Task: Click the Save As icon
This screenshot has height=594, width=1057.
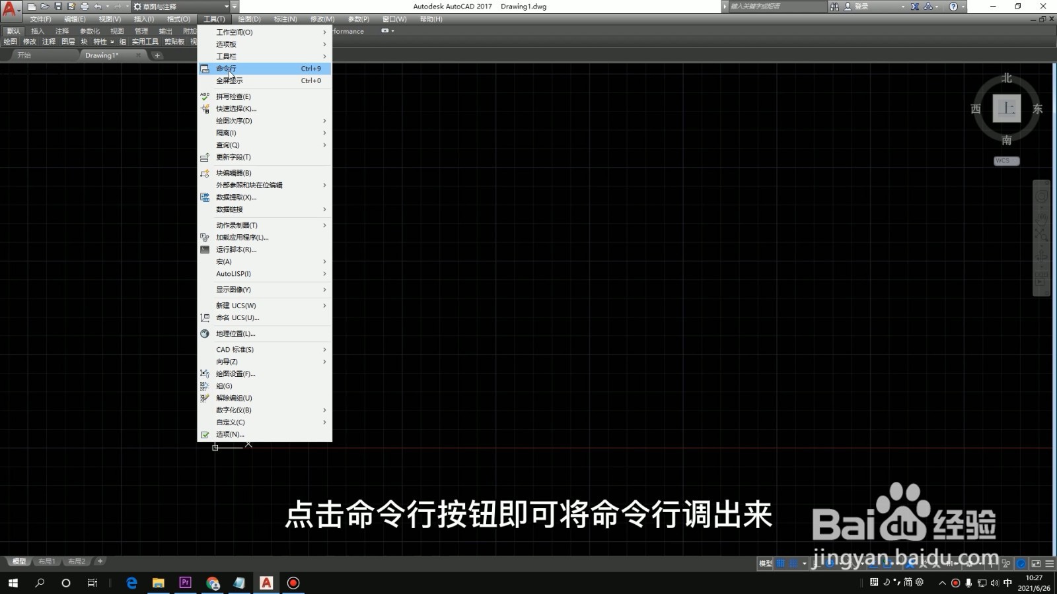Action: (71, 6)
